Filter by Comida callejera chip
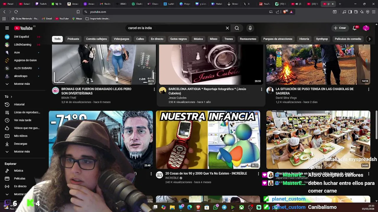Image resolution: width=378 pixels, height=212 pixels. click(x=96, y=39)
